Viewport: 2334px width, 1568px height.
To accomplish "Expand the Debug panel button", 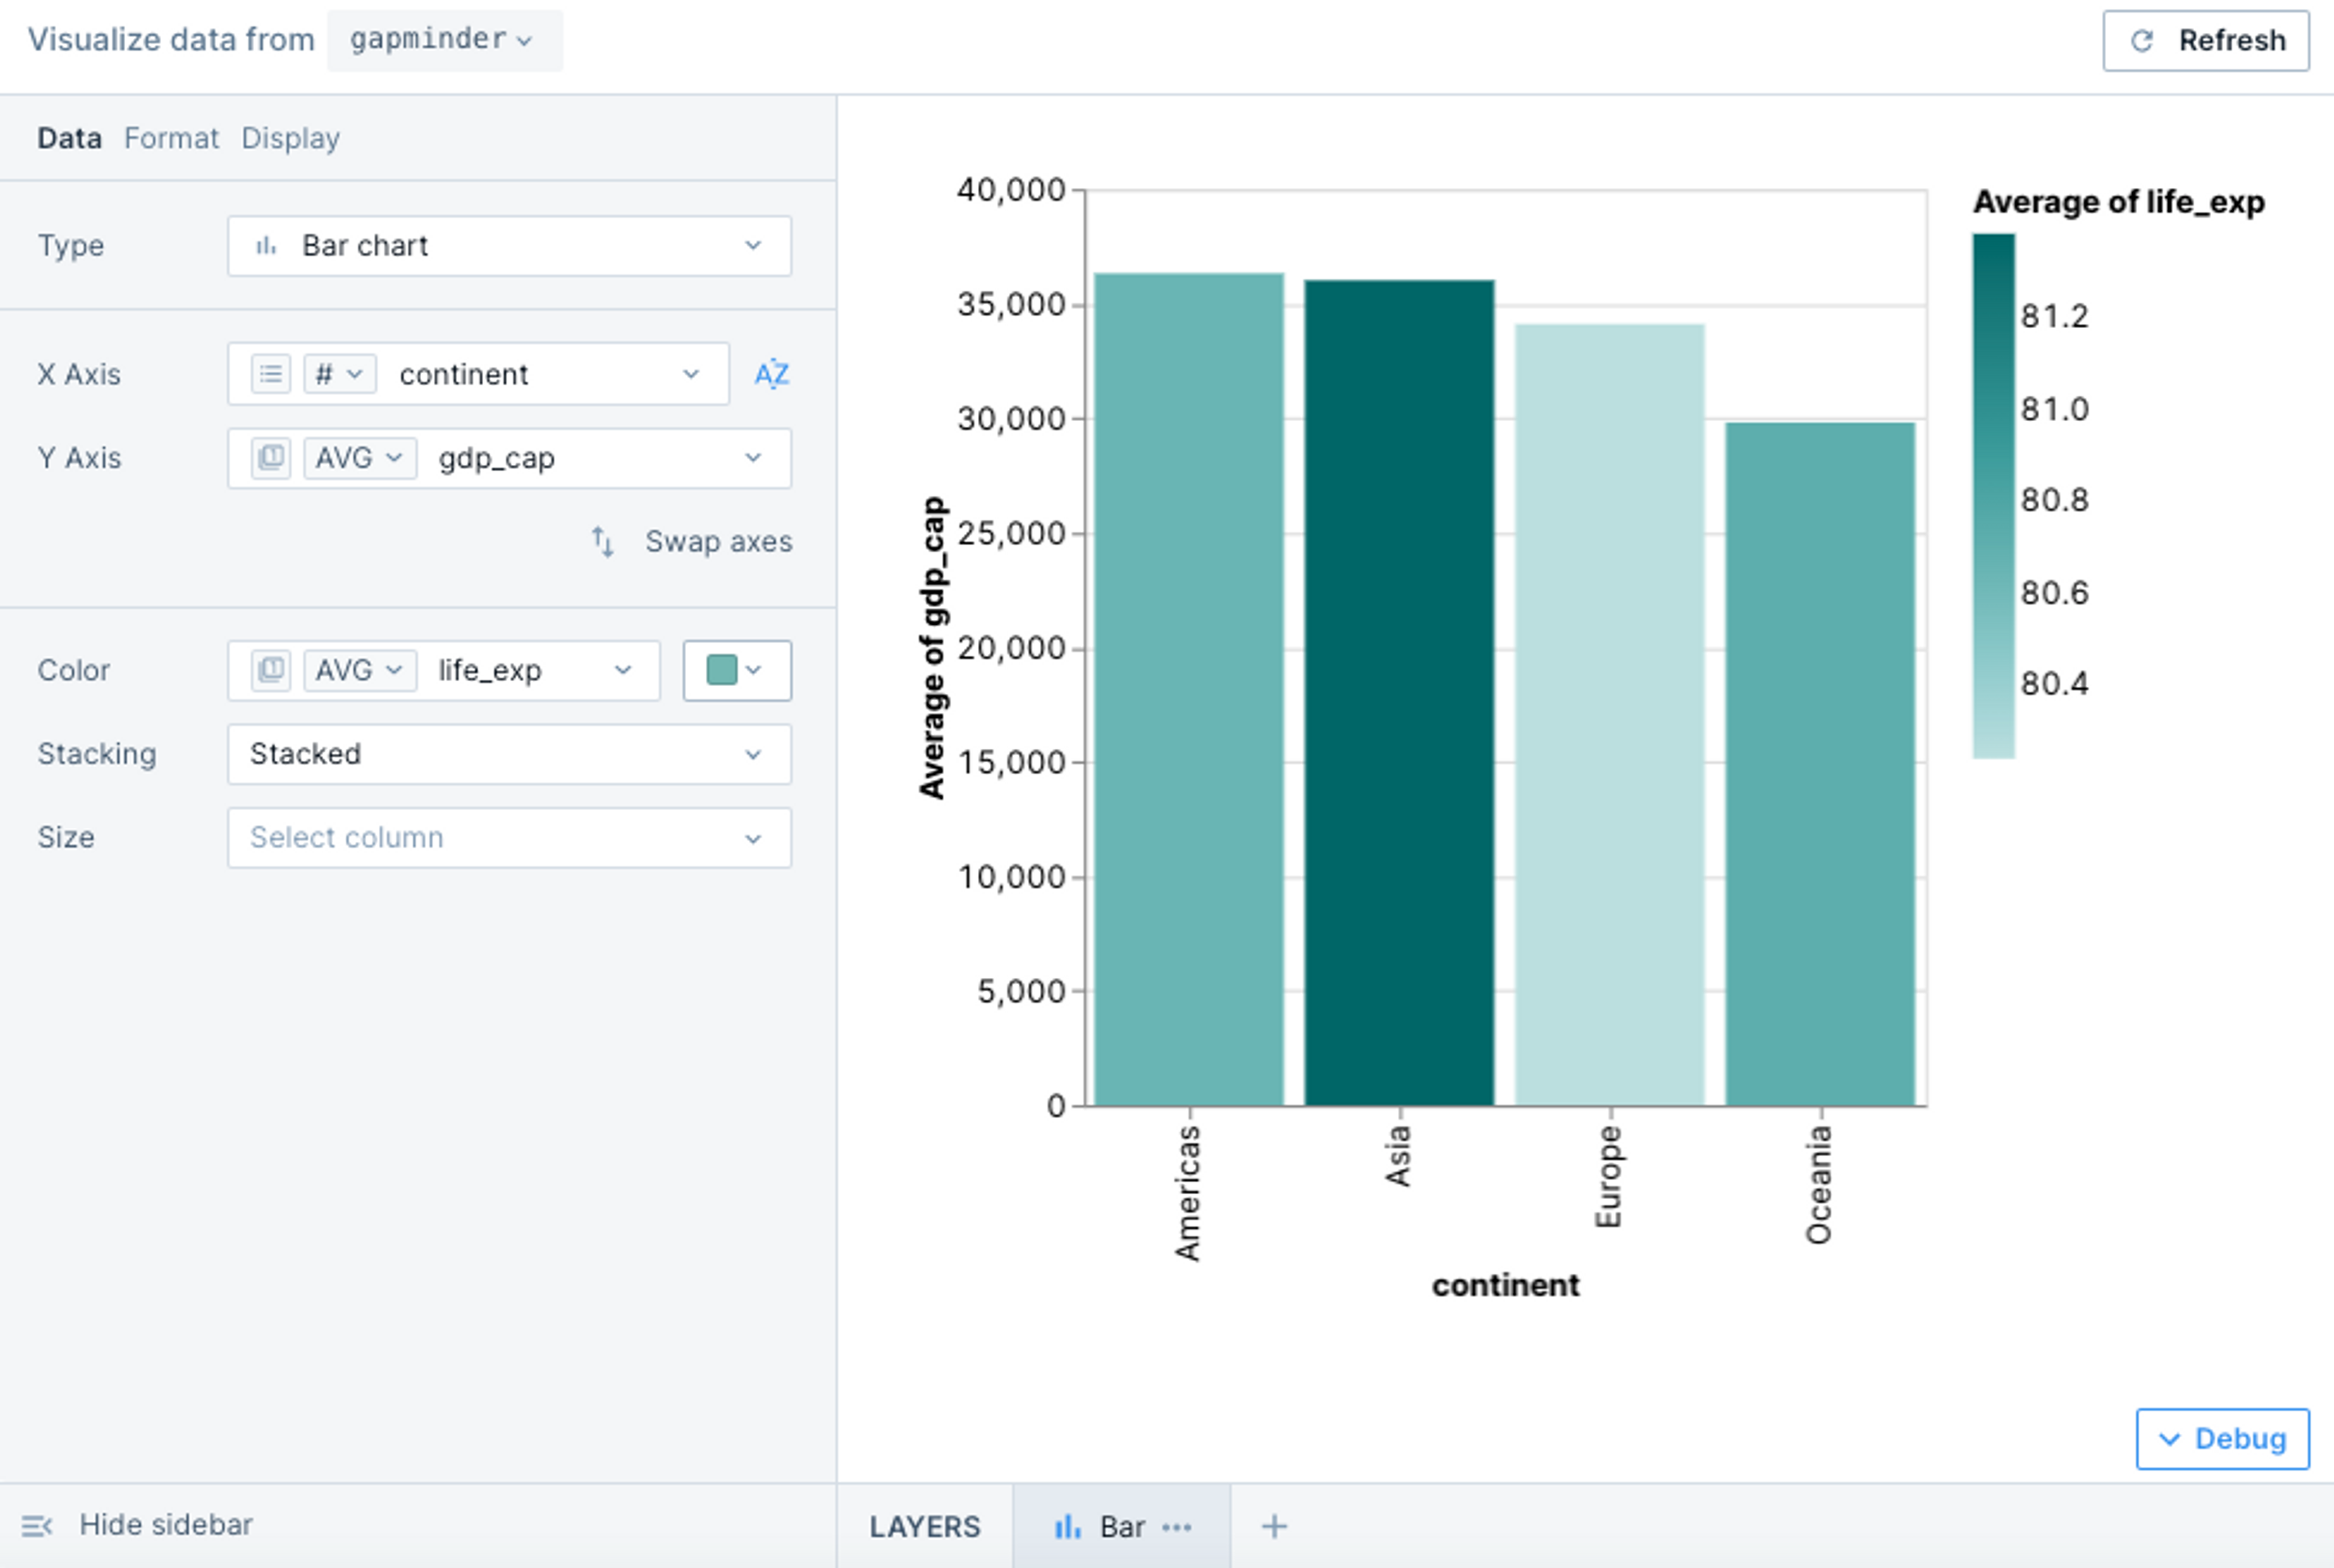I will coord(2222,1439).
